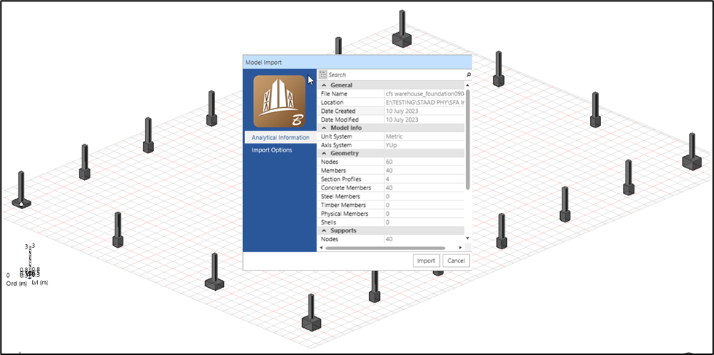Click the Search field in Model Import
Viewport: 714px width, 355px height.
(396, 74)
